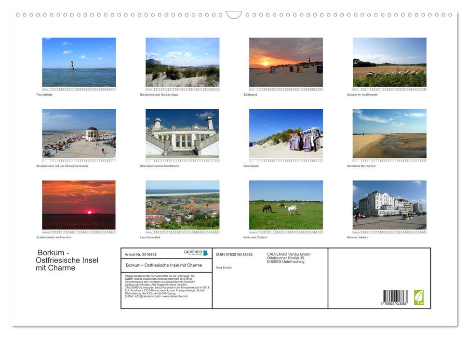468x337 pixels.
Task: Select the date strip under the Fischerbalje photo
Action: click(79, 89)
